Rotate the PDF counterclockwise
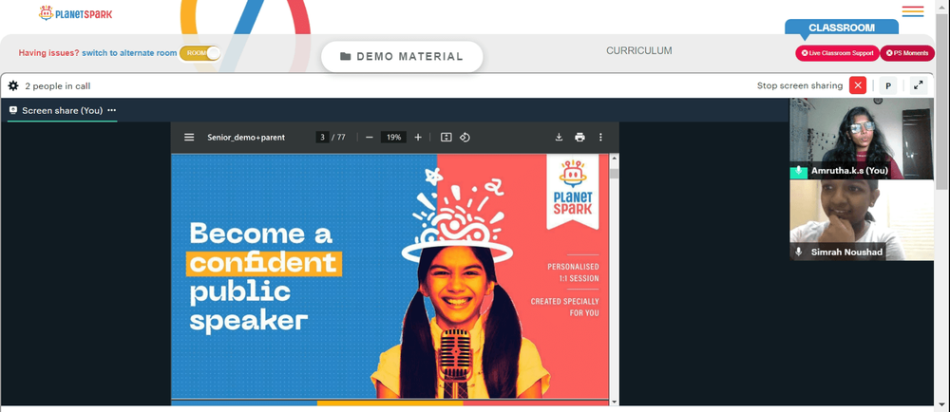 pyautogui.click(x=465, y=138)
